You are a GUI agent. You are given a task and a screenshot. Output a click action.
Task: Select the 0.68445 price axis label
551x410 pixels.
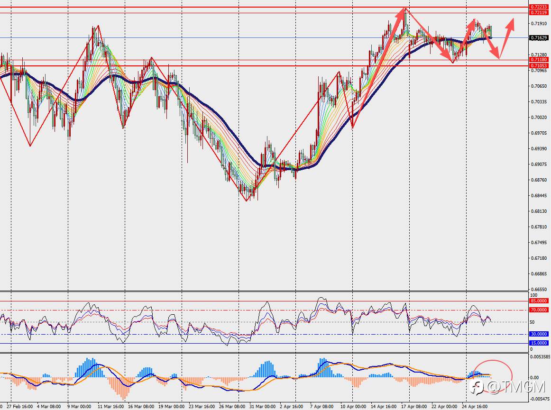(539, 195)
